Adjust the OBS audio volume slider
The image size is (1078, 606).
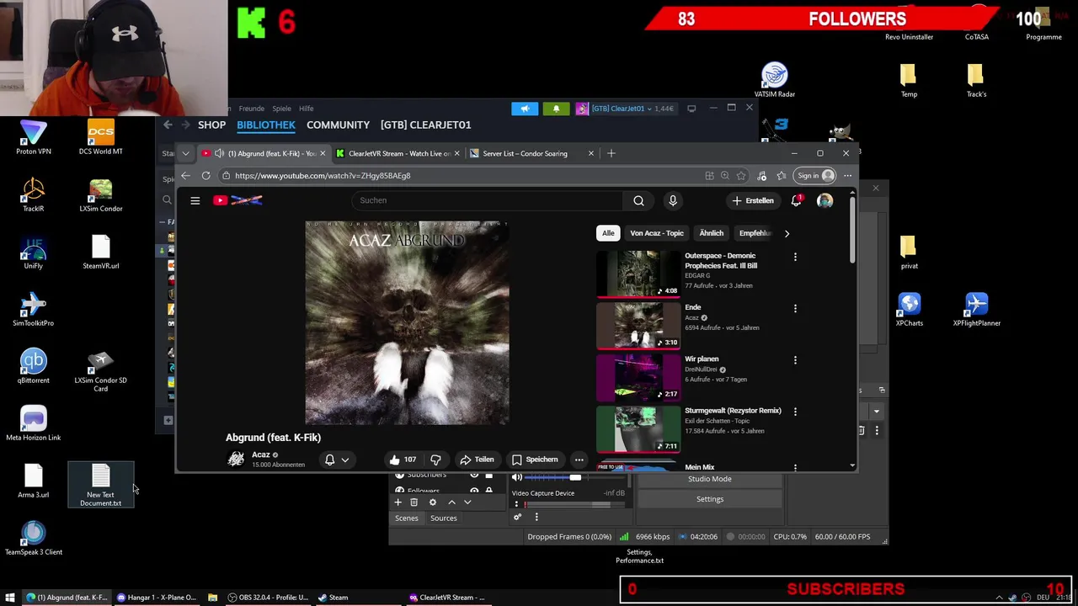tap(575, 477)
